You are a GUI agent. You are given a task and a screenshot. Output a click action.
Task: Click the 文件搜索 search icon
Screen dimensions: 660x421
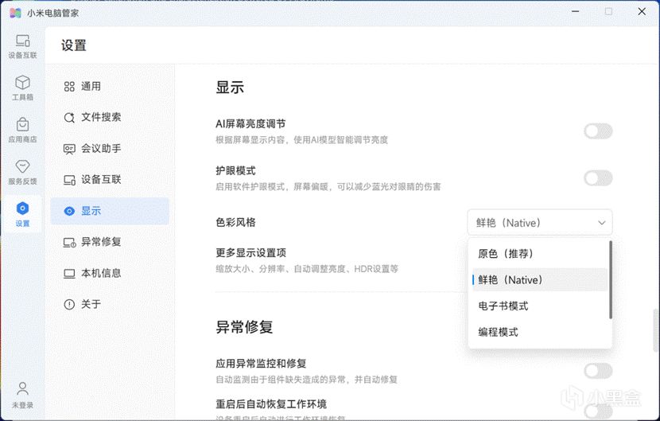[x=69, y=117]
